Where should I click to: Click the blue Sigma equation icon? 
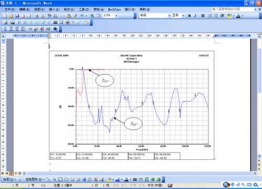[x=5, y=29]
